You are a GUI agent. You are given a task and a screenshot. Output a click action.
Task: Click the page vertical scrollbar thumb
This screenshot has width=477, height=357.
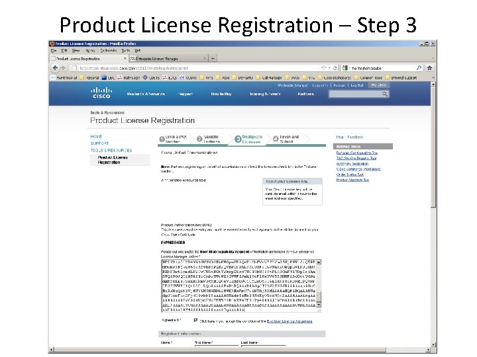(433, 147)
